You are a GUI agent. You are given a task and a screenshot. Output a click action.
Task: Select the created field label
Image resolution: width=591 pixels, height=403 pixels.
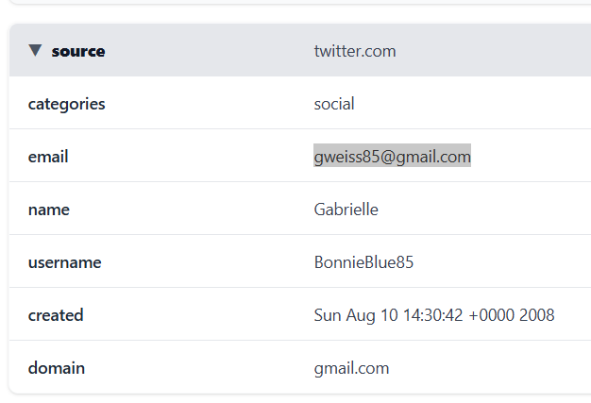[x=56, y=315]
